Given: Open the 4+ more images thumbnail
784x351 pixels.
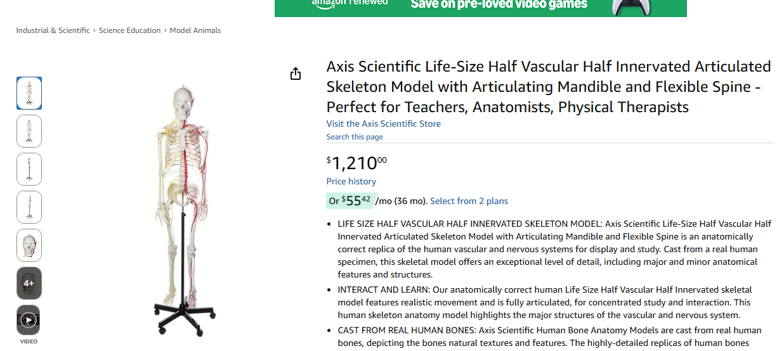Looking at the screenshot, I should pyautogui.click(x=29, y=283).
